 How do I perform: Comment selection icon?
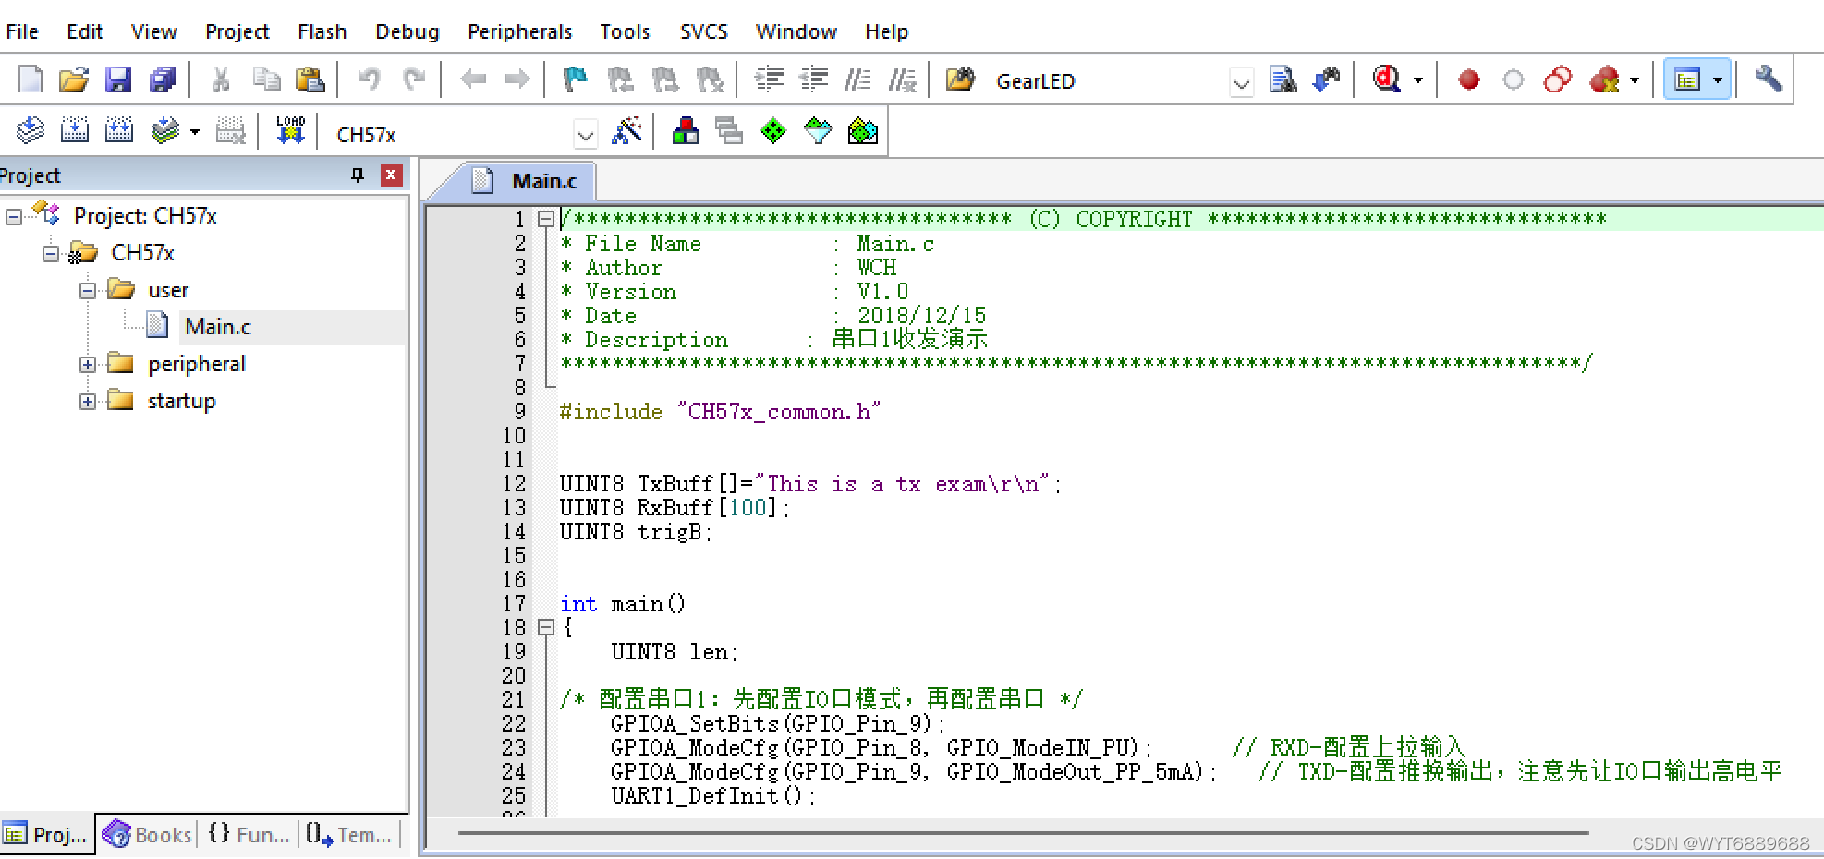(857, 79)
